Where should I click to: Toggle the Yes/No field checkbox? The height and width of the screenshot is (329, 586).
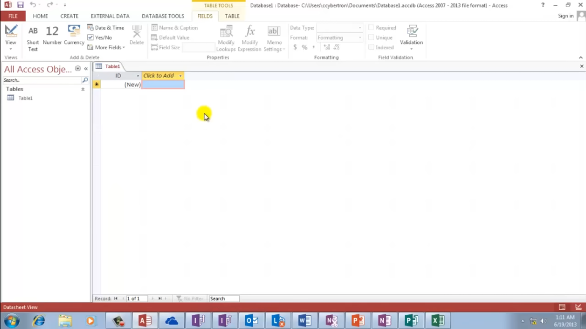[x=91, y=37]
